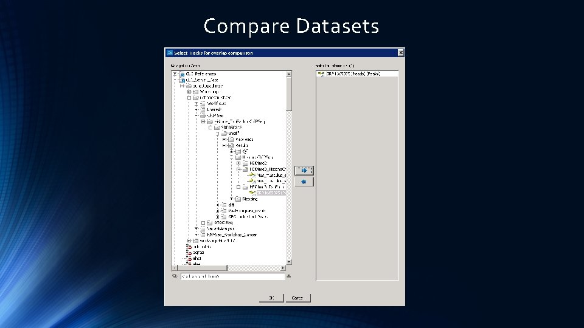The height and width of the screenshot is (328, 584).
Task: Add selected track with right arrow button
Action: click(x=304, y=170)
